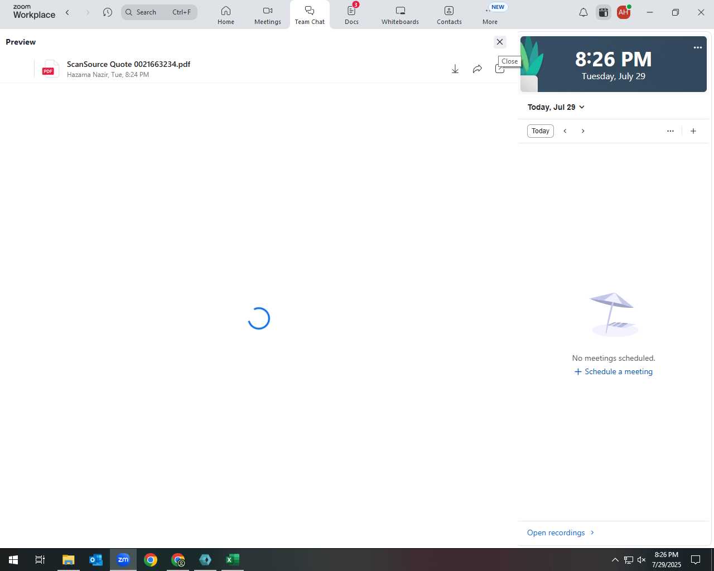
Task: Open Windows notification center
Action: (x=696, y=560)
